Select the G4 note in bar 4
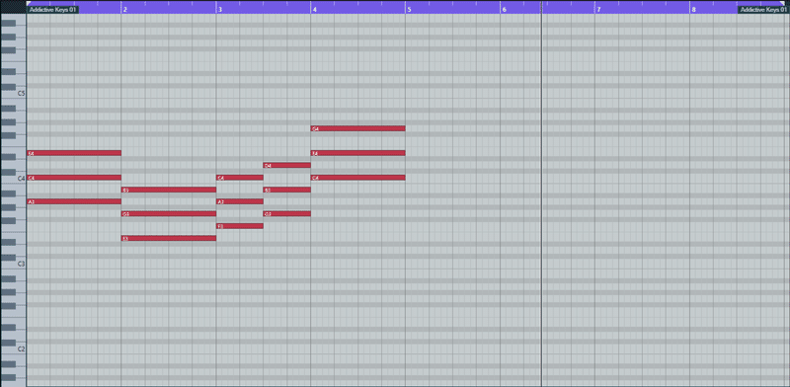Viewport: 790px width, 387px height. click(x=358, y=128)
